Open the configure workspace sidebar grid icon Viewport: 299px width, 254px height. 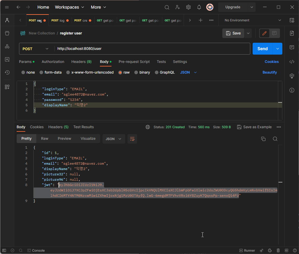(7, 87)
